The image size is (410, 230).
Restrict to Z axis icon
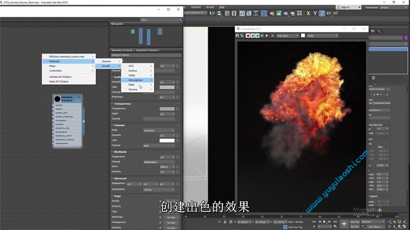pyautogui.click(x=322, y=13)
